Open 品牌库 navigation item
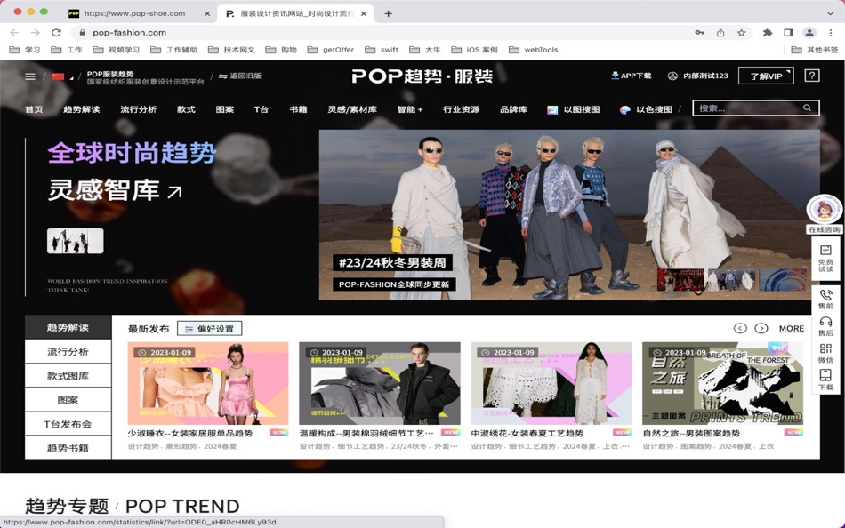This screenshot has height=528, width=845. pyautogui.click(x=513, y=109)
